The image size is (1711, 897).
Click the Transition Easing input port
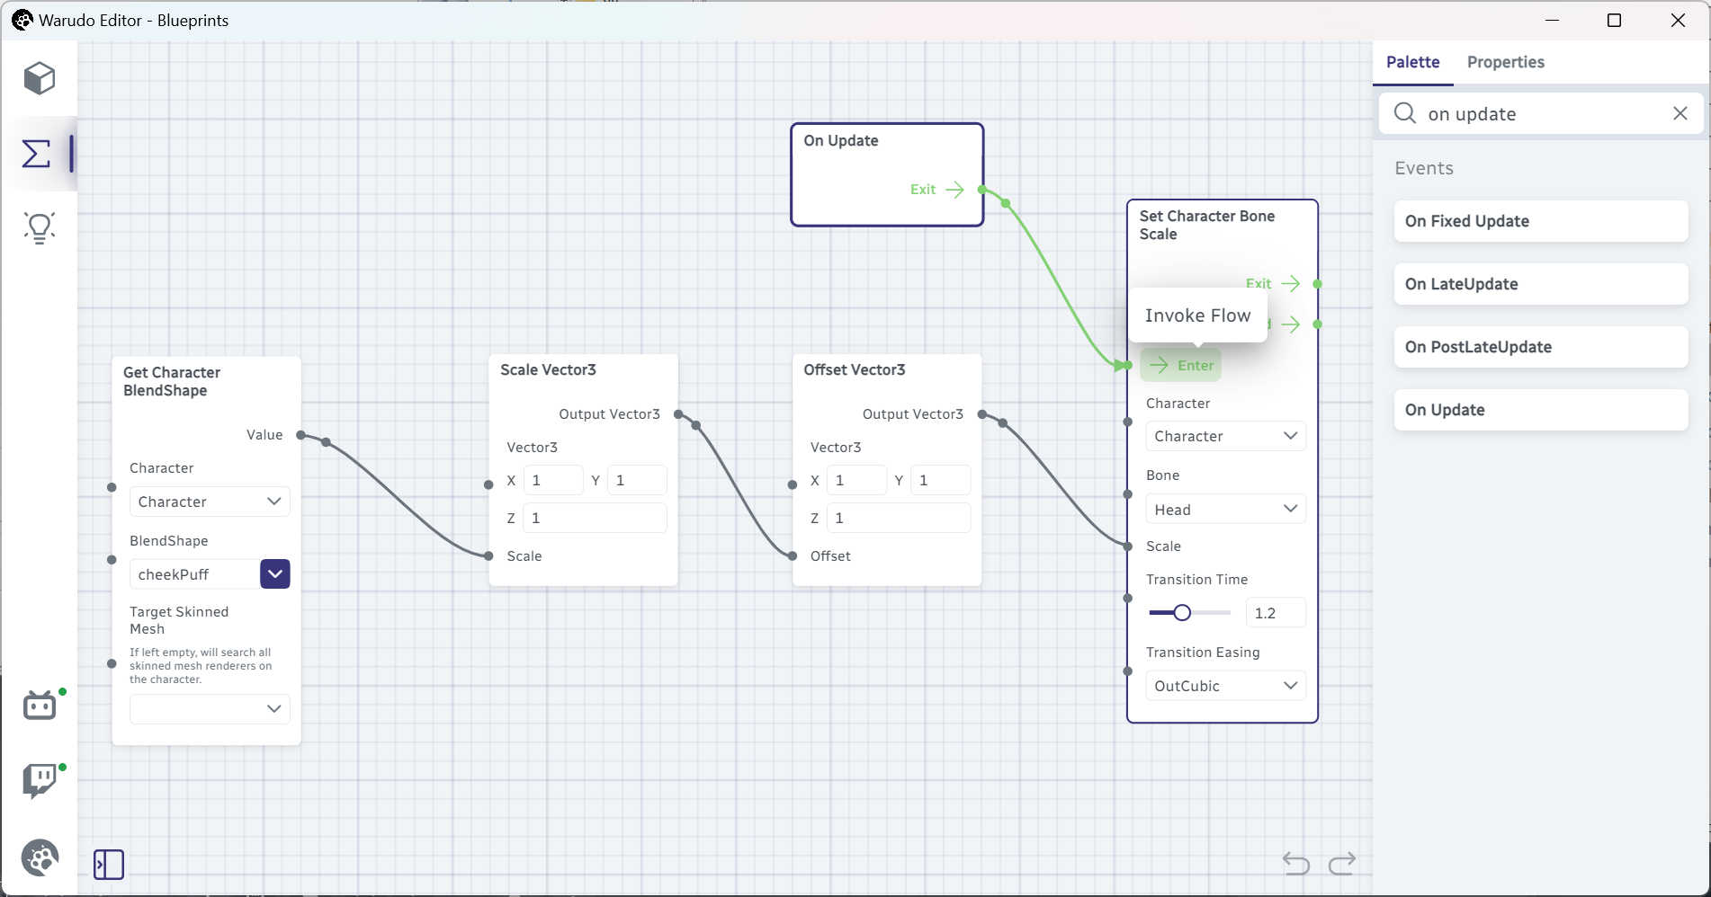(1127, 671)
